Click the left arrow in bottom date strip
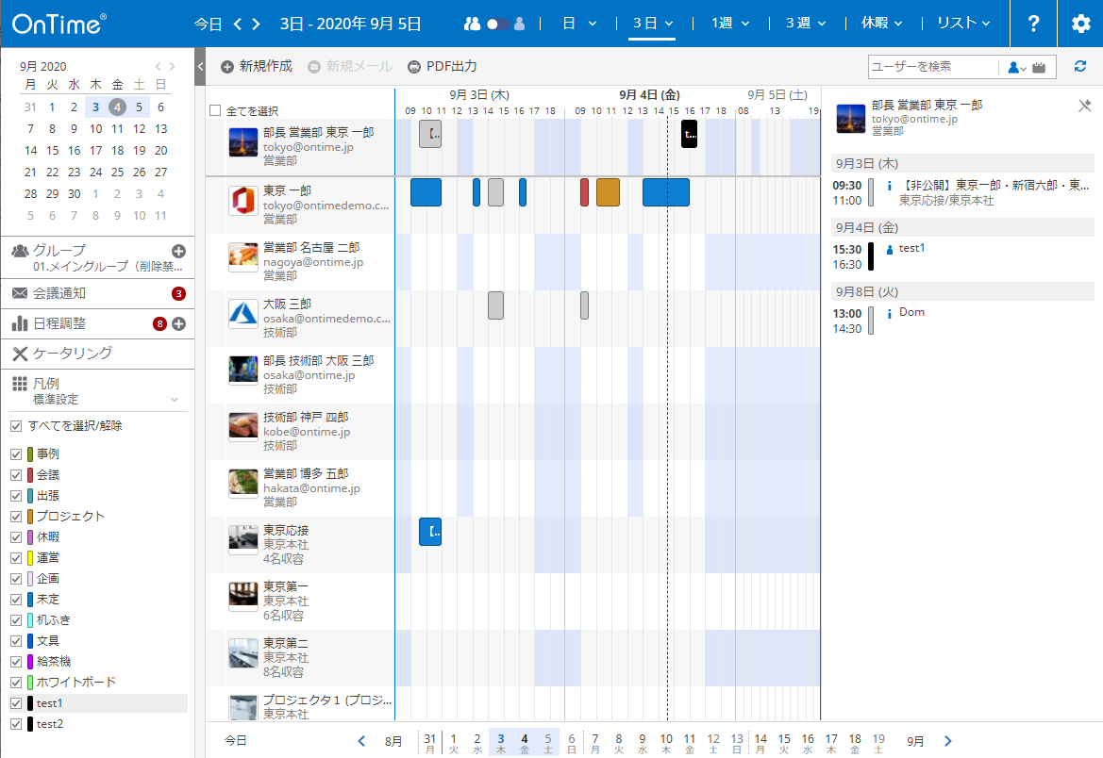Screen dimensions: 1103x758 pyautogui.click(x=361, y=740)
